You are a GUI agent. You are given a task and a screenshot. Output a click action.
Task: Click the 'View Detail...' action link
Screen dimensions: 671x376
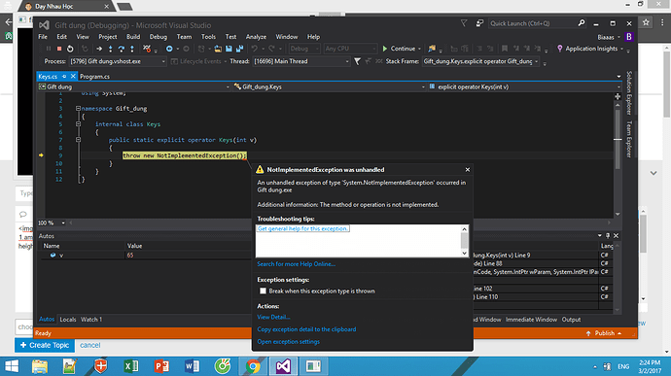(x=273, y=318)
